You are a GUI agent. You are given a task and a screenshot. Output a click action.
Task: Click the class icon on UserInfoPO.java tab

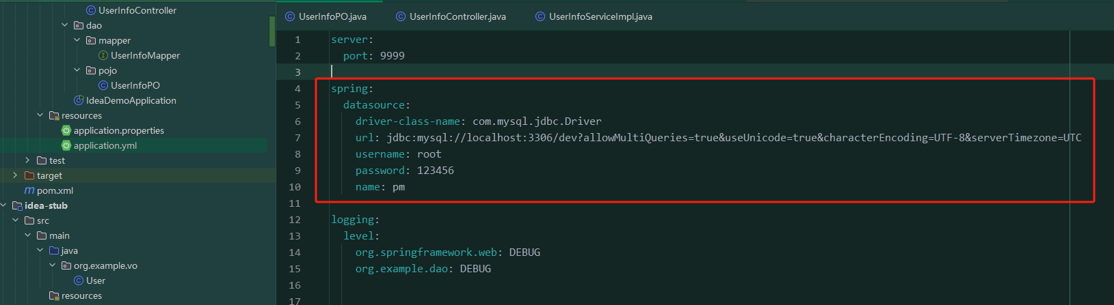(x=290, y=16)
